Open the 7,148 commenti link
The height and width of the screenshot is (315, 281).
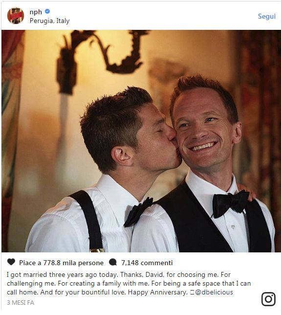tap(147, 263)
